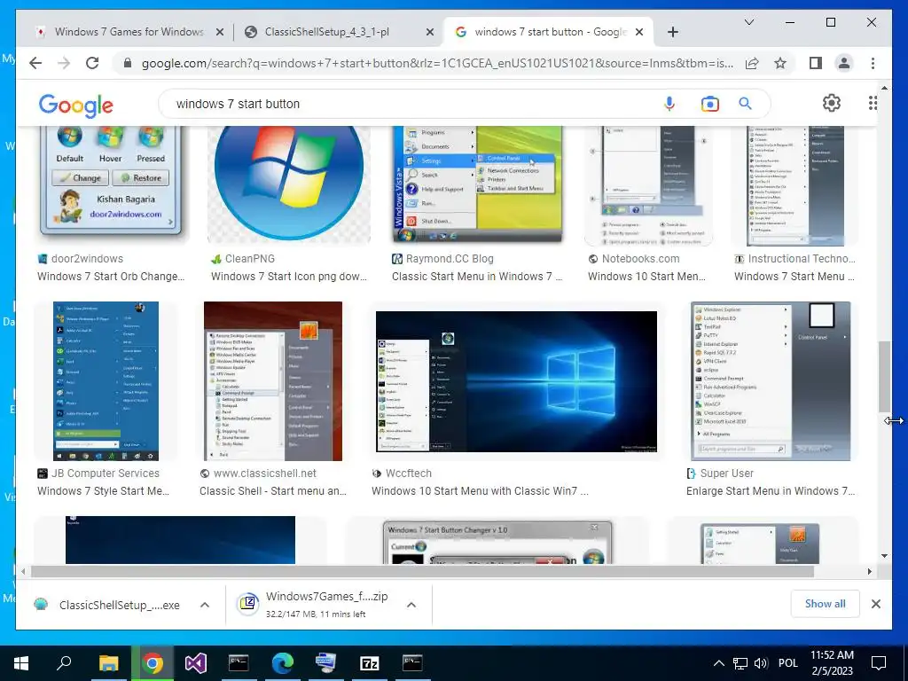Open the taskbar clock and calendar

832,663
